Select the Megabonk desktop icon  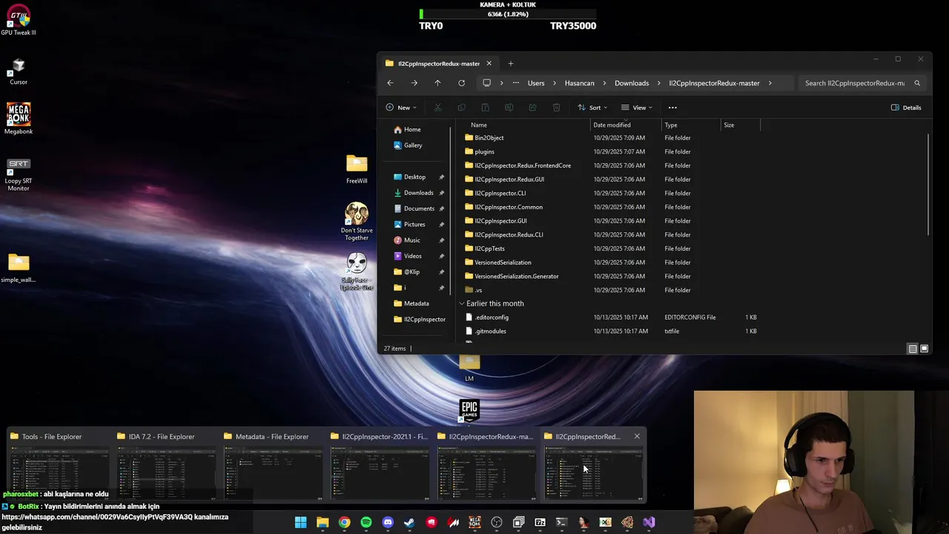tap(19, 119)
